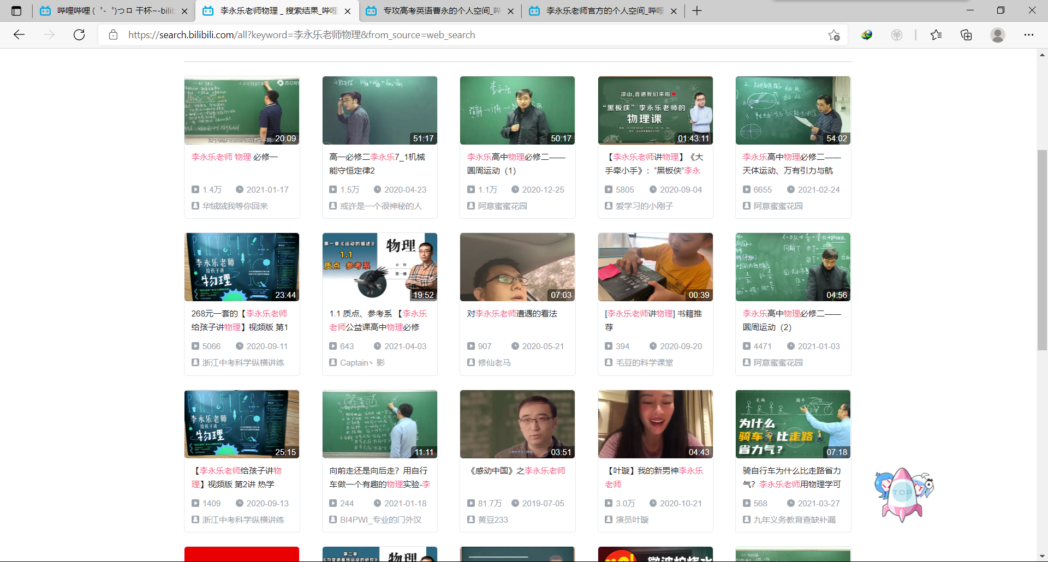1048x562 pixels.
Task: Open uploader 爱学习的小刚子
Action: pyautogui.click(x=645, y=206)
